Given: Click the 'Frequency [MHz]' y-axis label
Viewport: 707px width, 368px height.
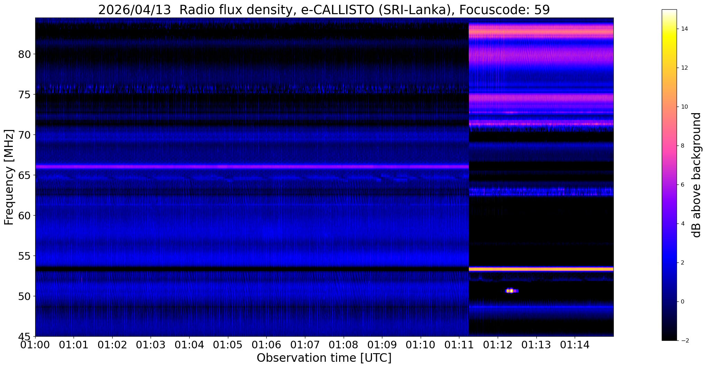Looking at the screenshot, I should (9, 177).
